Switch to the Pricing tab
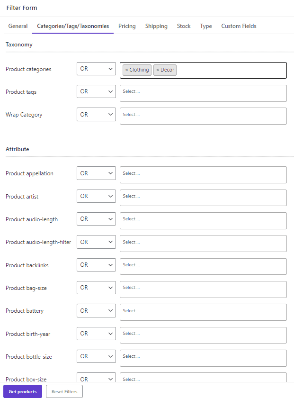 point(127,26)
